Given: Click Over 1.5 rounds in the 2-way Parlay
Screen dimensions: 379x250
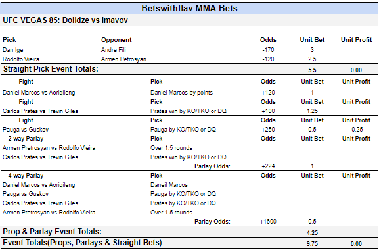Looking at the screenshot, I should (x=171, y=148).
